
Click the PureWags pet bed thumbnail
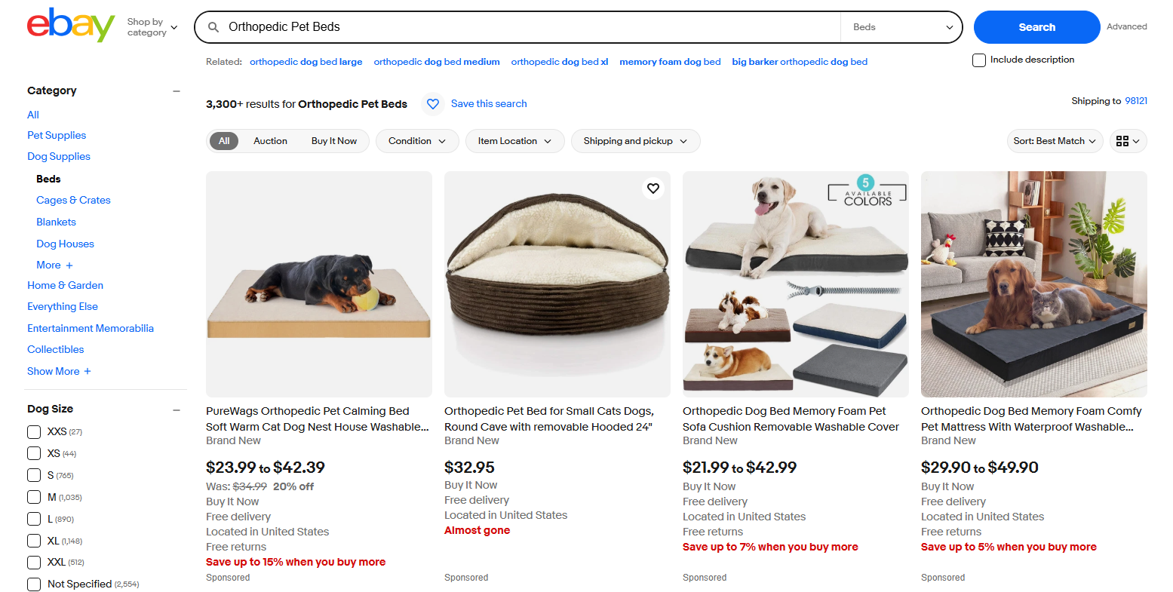pyautogui.click(x=318, y=284)
